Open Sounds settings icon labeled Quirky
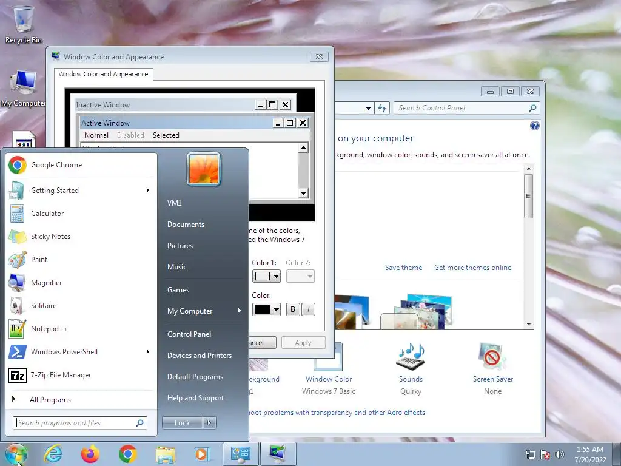The height and width of the screenshot is (466, 621). [411, 370]
